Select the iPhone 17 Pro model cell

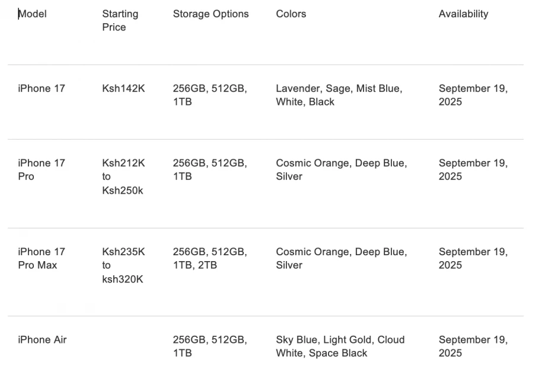42,170
